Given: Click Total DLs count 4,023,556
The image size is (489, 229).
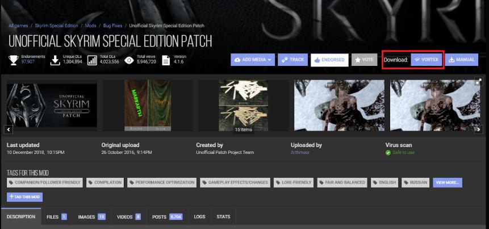Looking at the screenshot, I should pyautogui.click(x=109, y=62).
